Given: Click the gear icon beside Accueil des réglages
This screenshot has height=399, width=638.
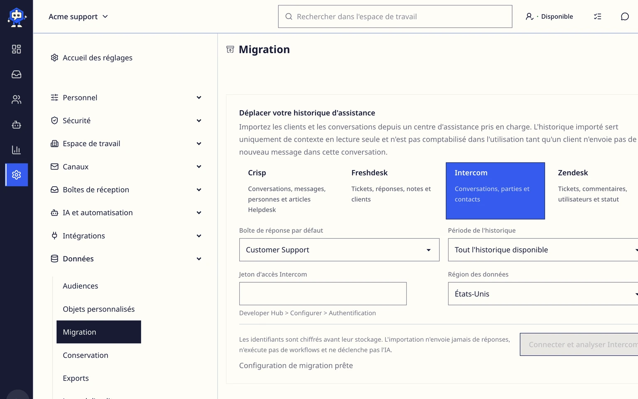Looking at the screenshot, I should point(54,57).
